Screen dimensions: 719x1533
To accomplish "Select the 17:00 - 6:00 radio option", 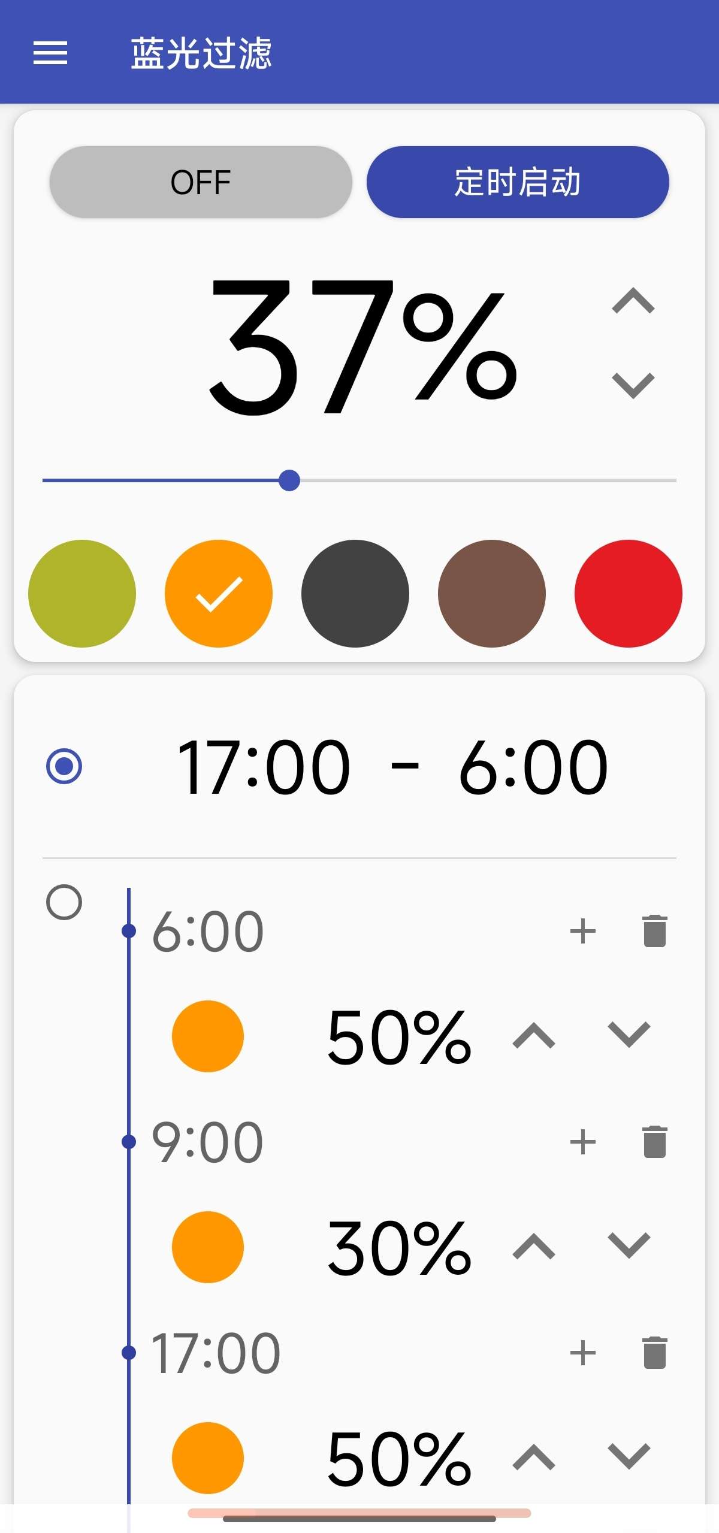I will [x=64, y=766].
